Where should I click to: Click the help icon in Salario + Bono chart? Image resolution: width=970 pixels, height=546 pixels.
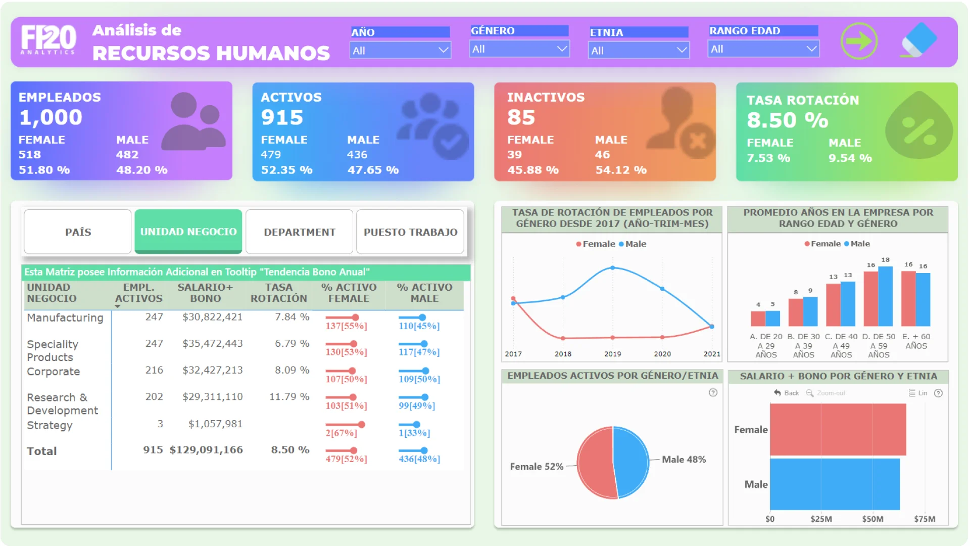938,393
